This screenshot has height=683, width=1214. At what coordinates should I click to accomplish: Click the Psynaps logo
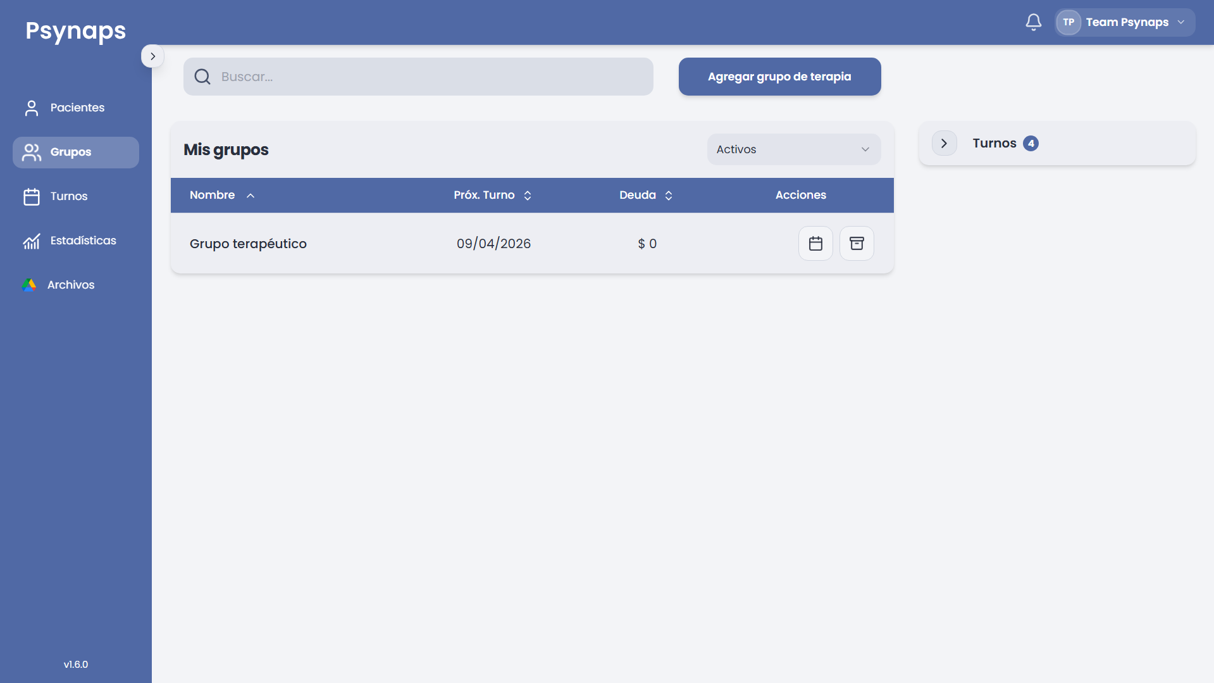coord(76,30)
